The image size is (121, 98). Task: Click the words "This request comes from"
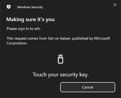(x=27, y=39)
